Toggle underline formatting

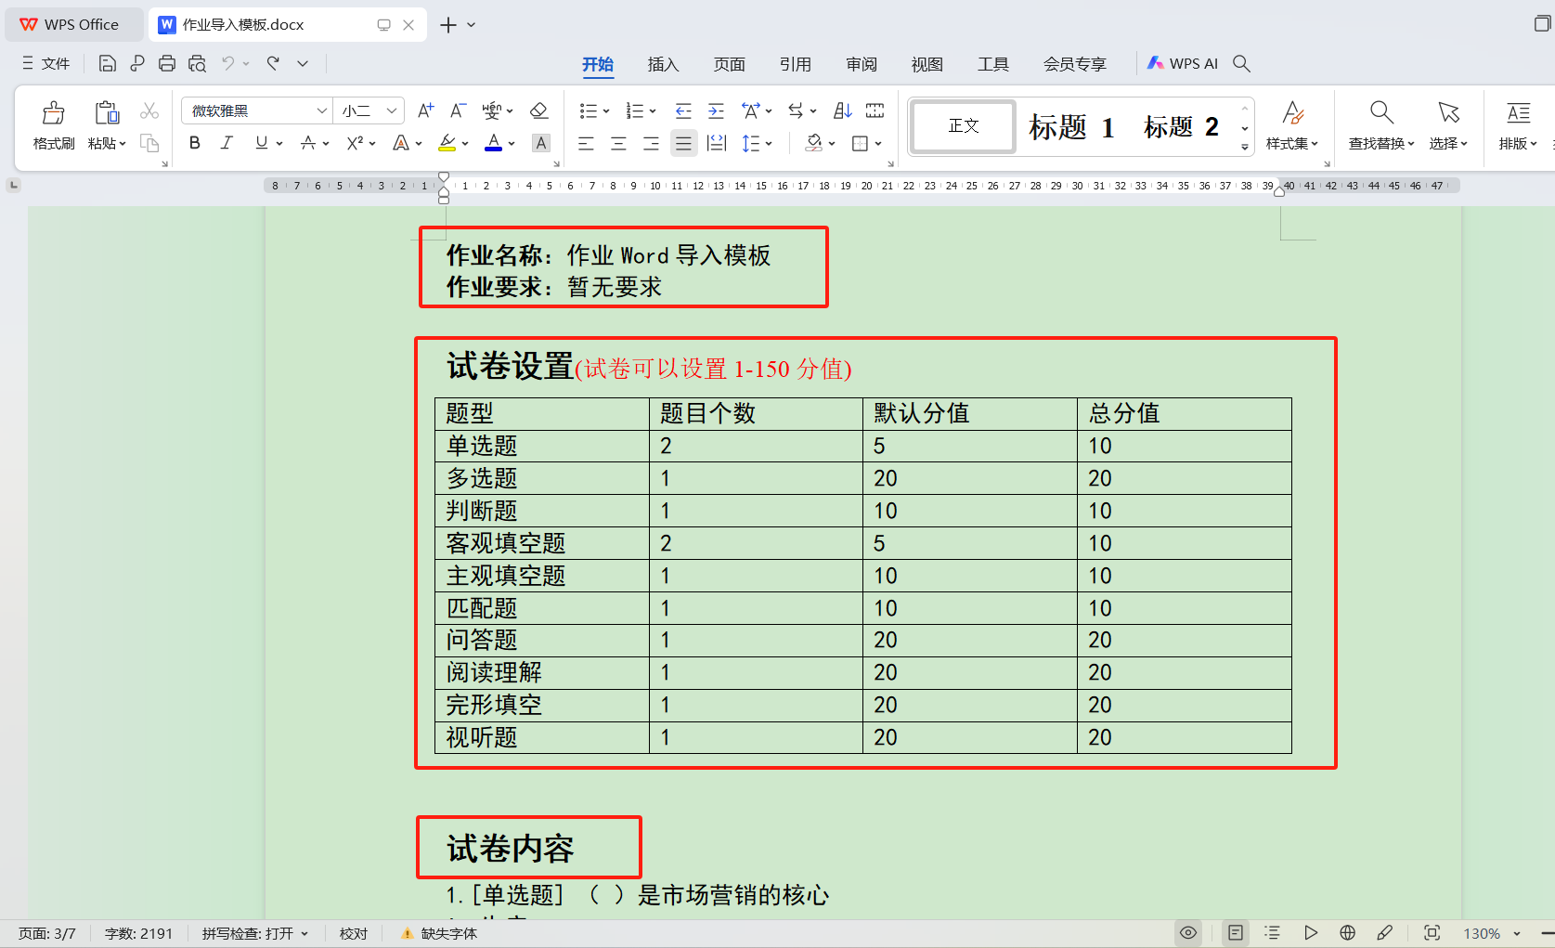coord(261,142)
